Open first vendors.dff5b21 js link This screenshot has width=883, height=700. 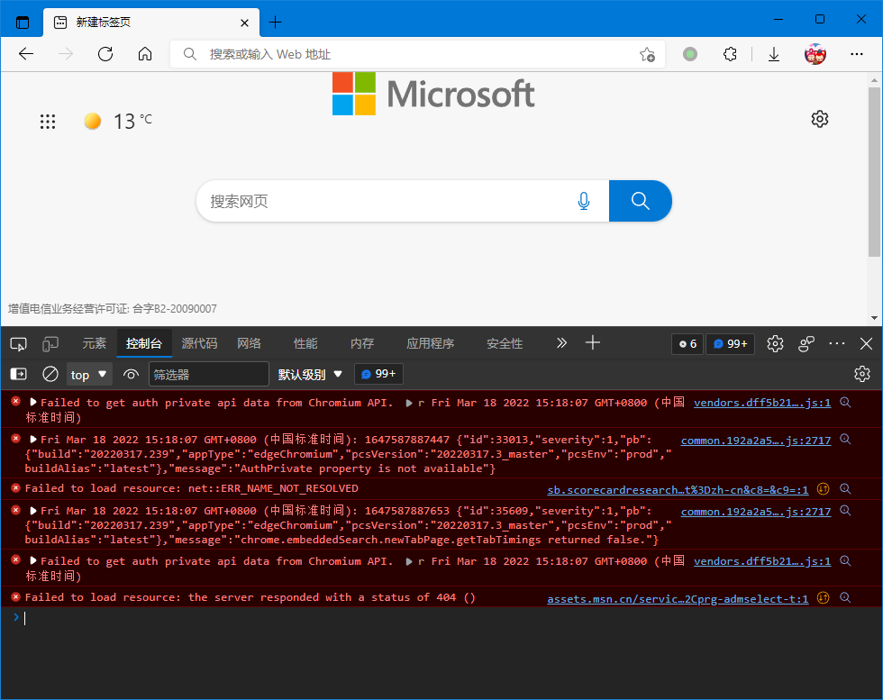pos(762,403)
